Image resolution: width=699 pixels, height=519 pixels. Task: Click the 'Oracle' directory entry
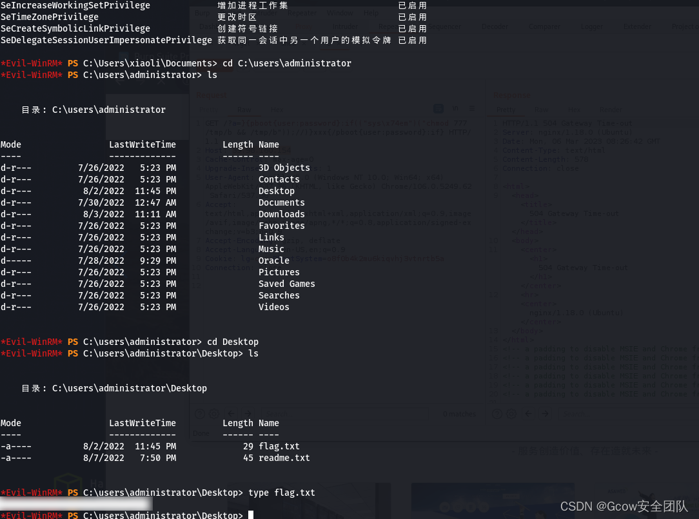tap(273, 260)
